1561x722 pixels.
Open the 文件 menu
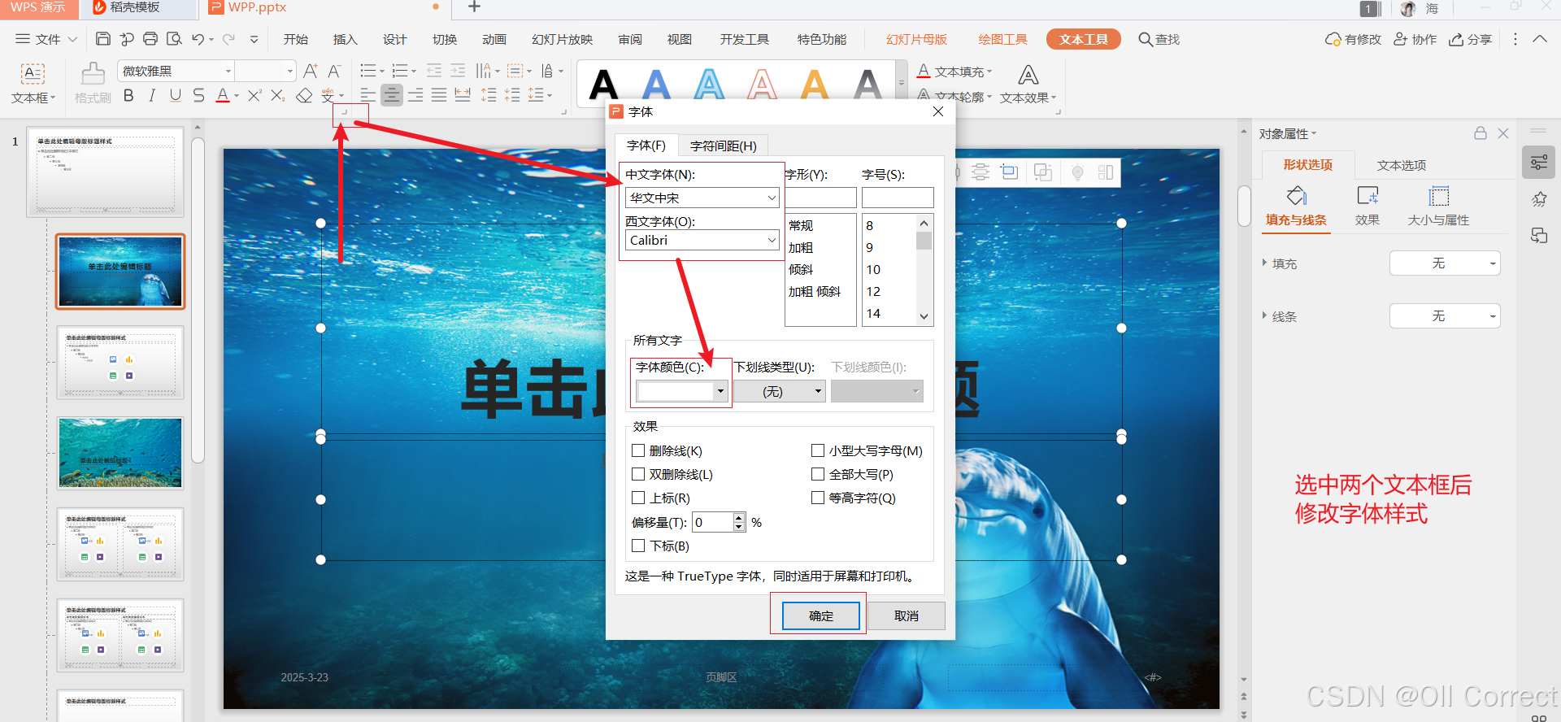[x=46, y=39]
